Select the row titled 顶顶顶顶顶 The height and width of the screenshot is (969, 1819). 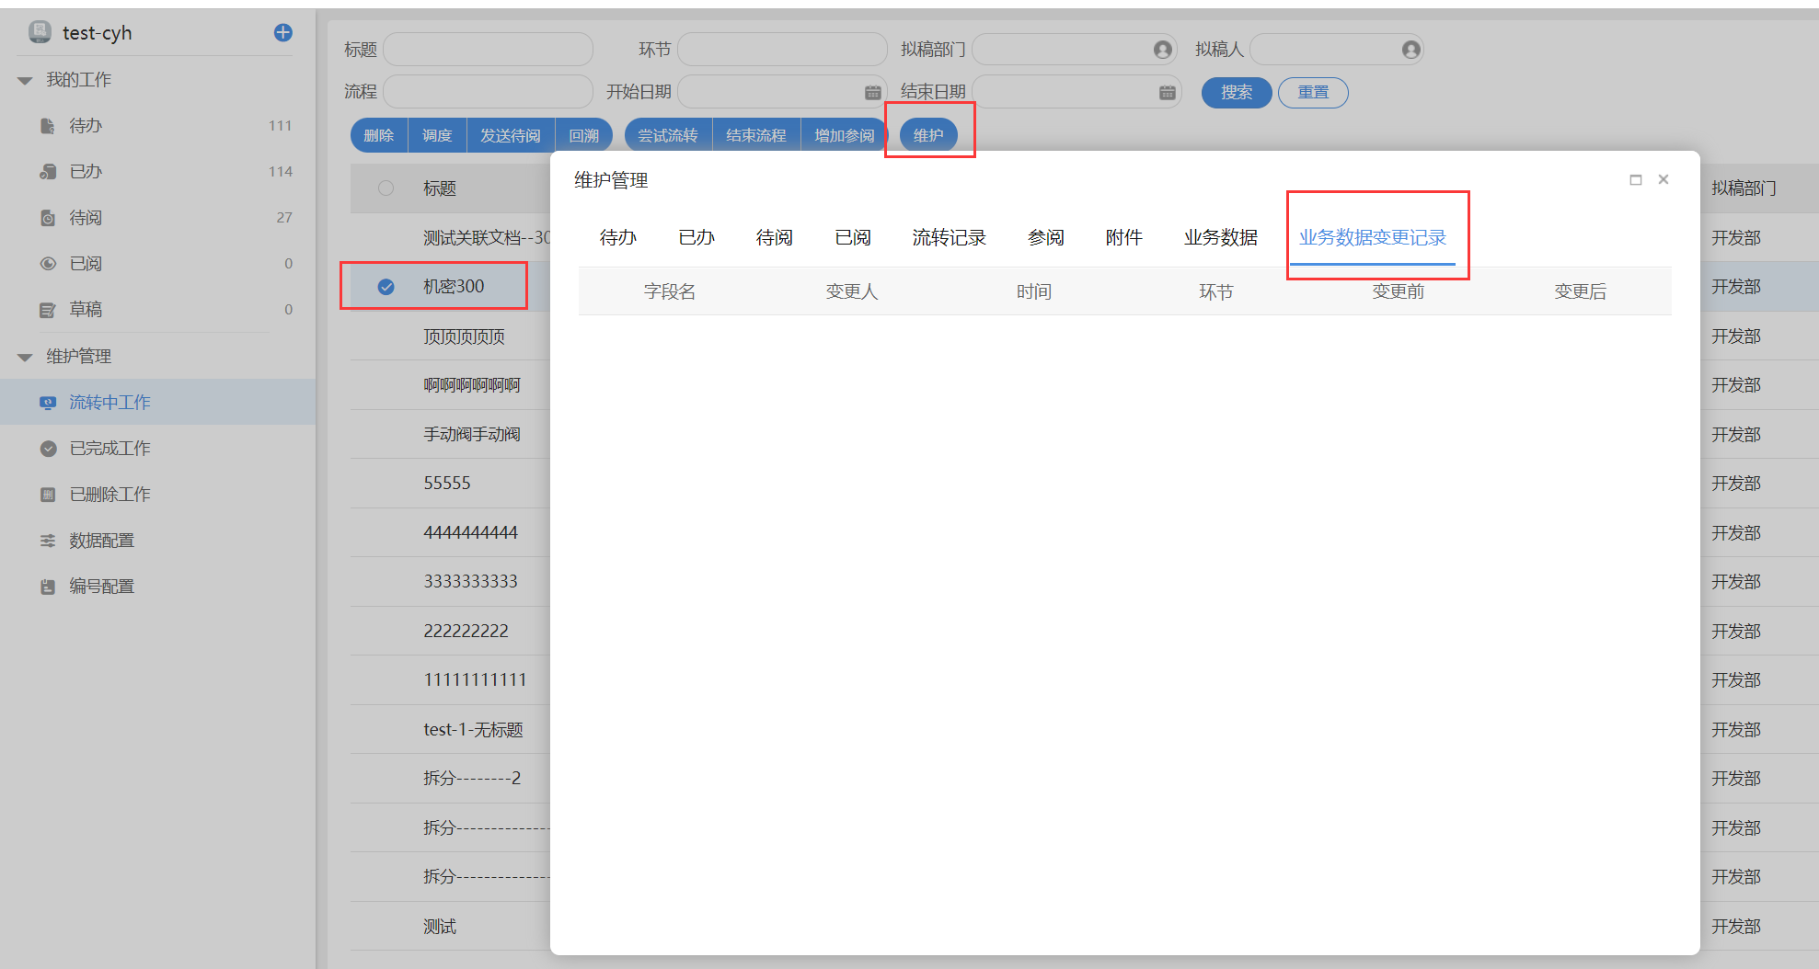click(x=464, y=336)
